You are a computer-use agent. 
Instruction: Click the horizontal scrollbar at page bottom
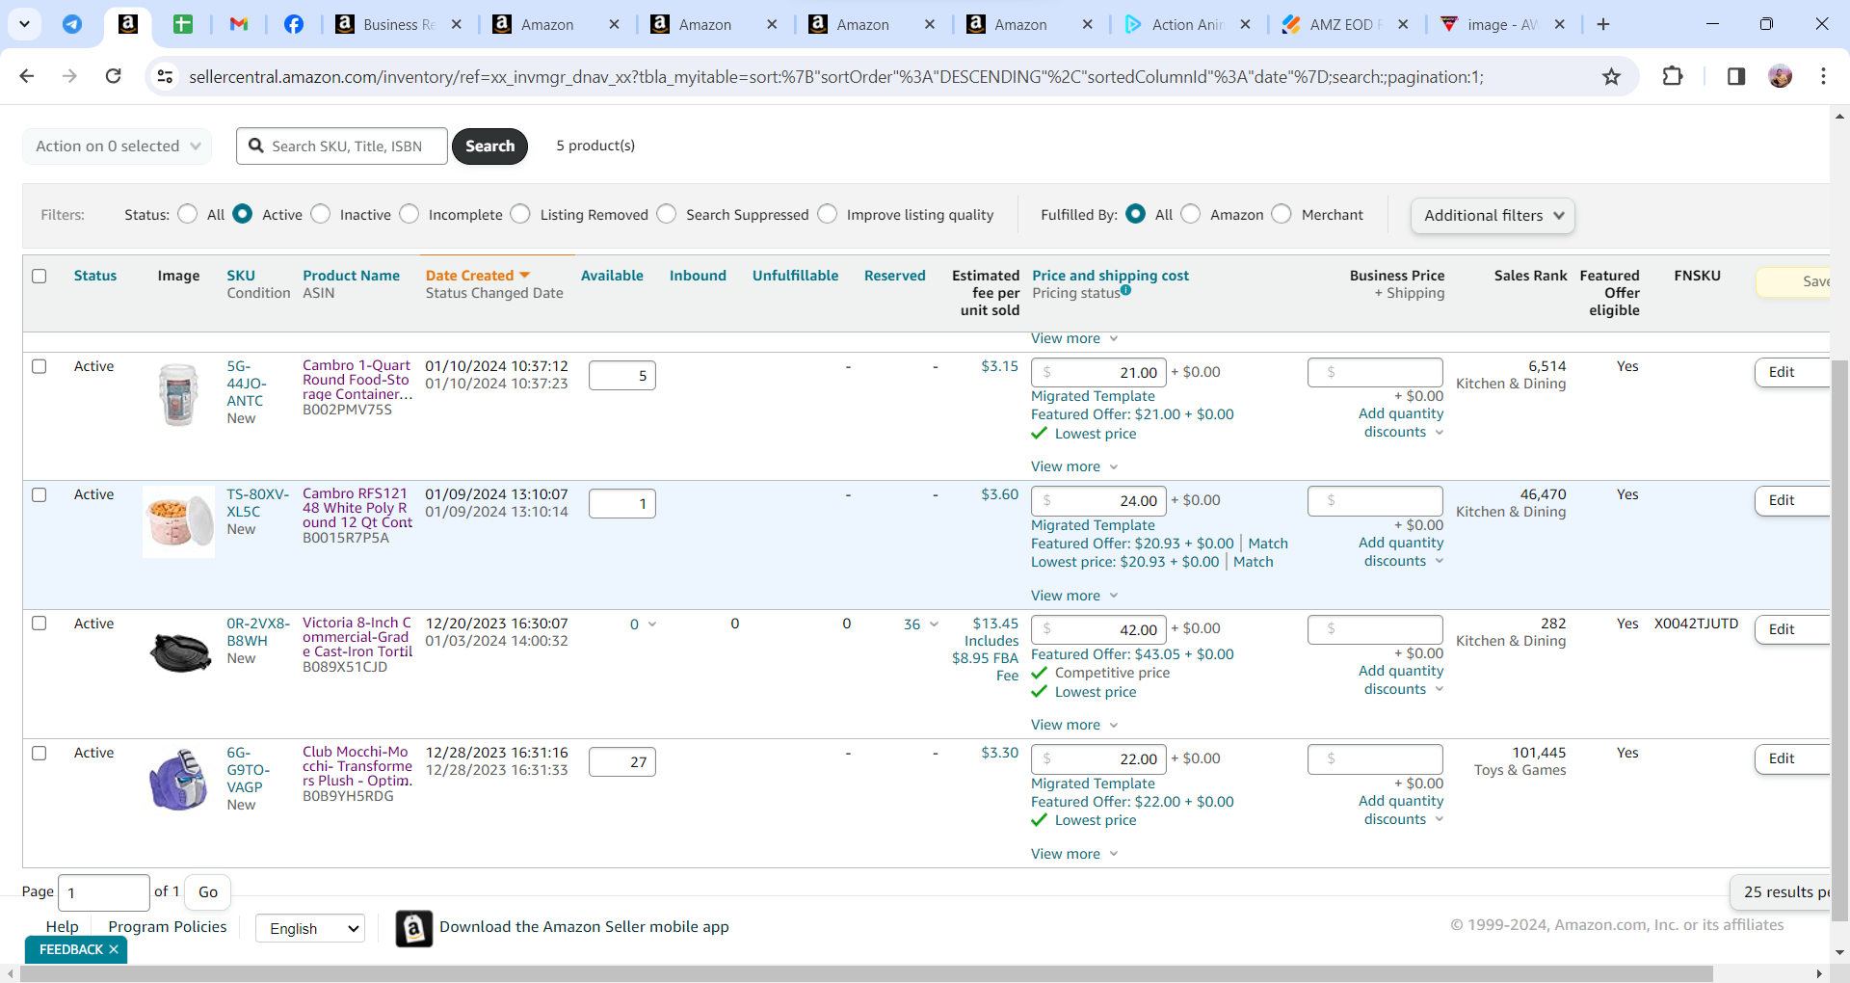865,973
